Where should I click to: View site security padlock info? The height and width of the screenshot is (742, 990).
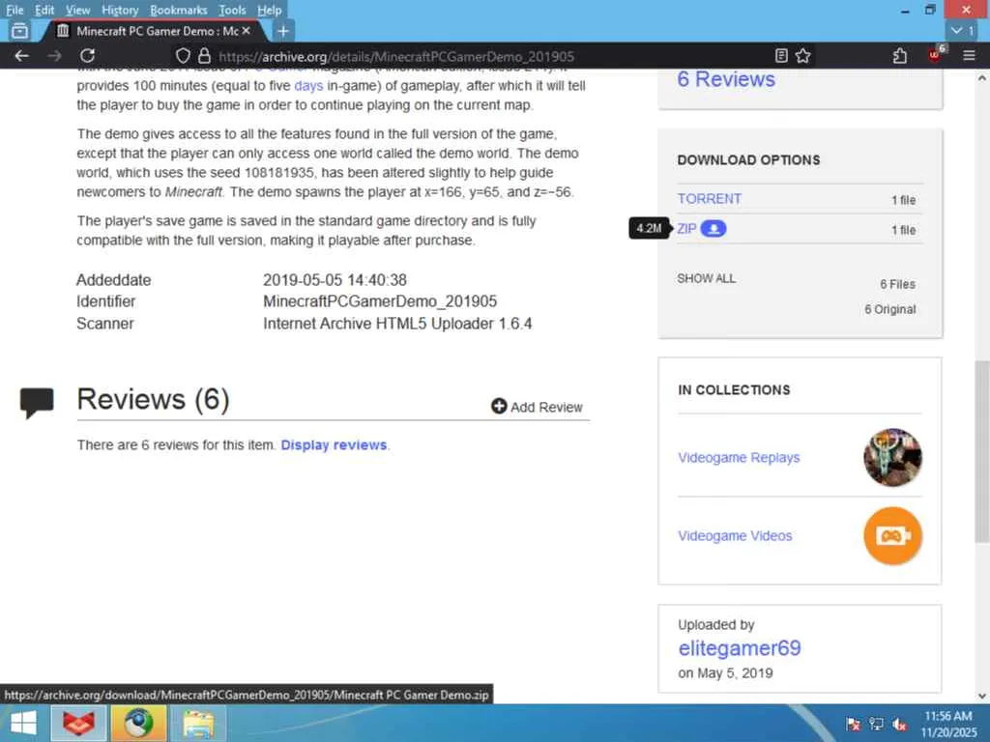pos(204,56)
